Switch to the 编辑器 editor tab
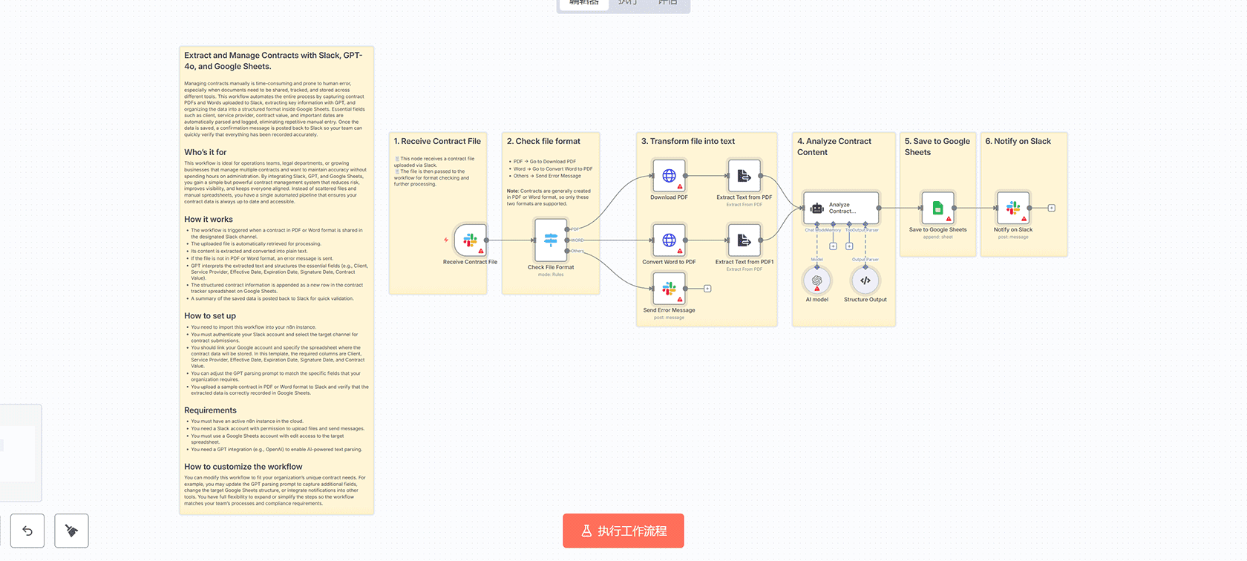The image size is (1247, 561). [x=584, y=3]
